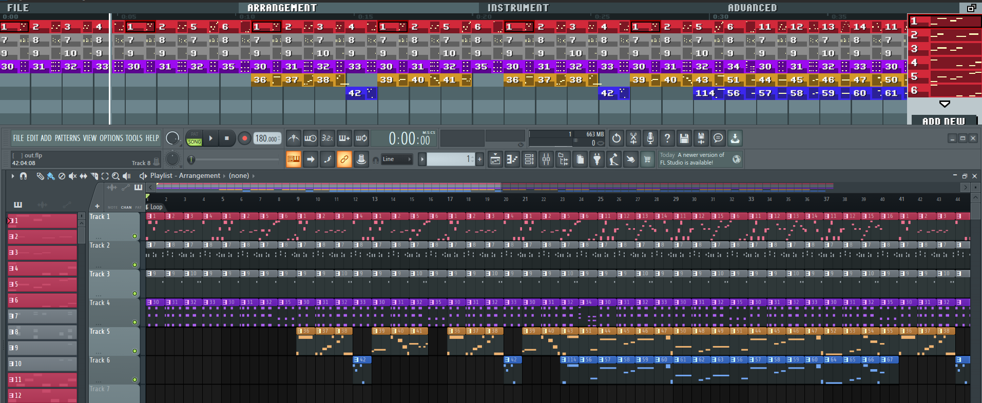Click the undo history icon
Viewport: 982px width, 403px height.
click(617, 138)
